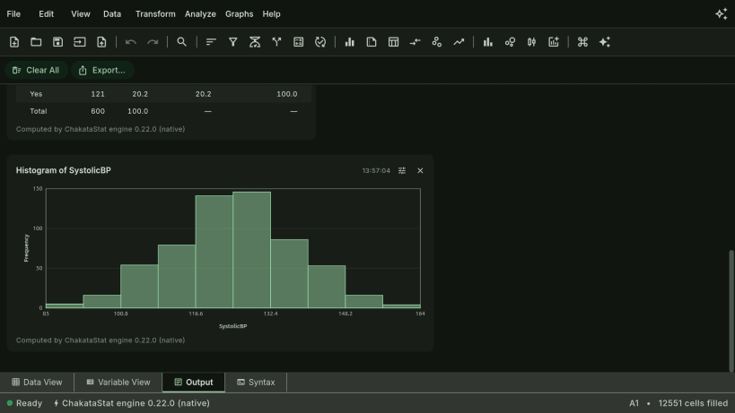
Task: Redo the last action
Action: coord(153,42)
